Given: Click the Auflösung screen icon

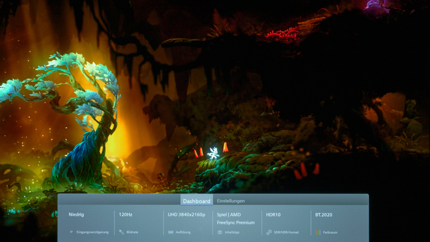Looking at the screenshot, I should (171, 232).
